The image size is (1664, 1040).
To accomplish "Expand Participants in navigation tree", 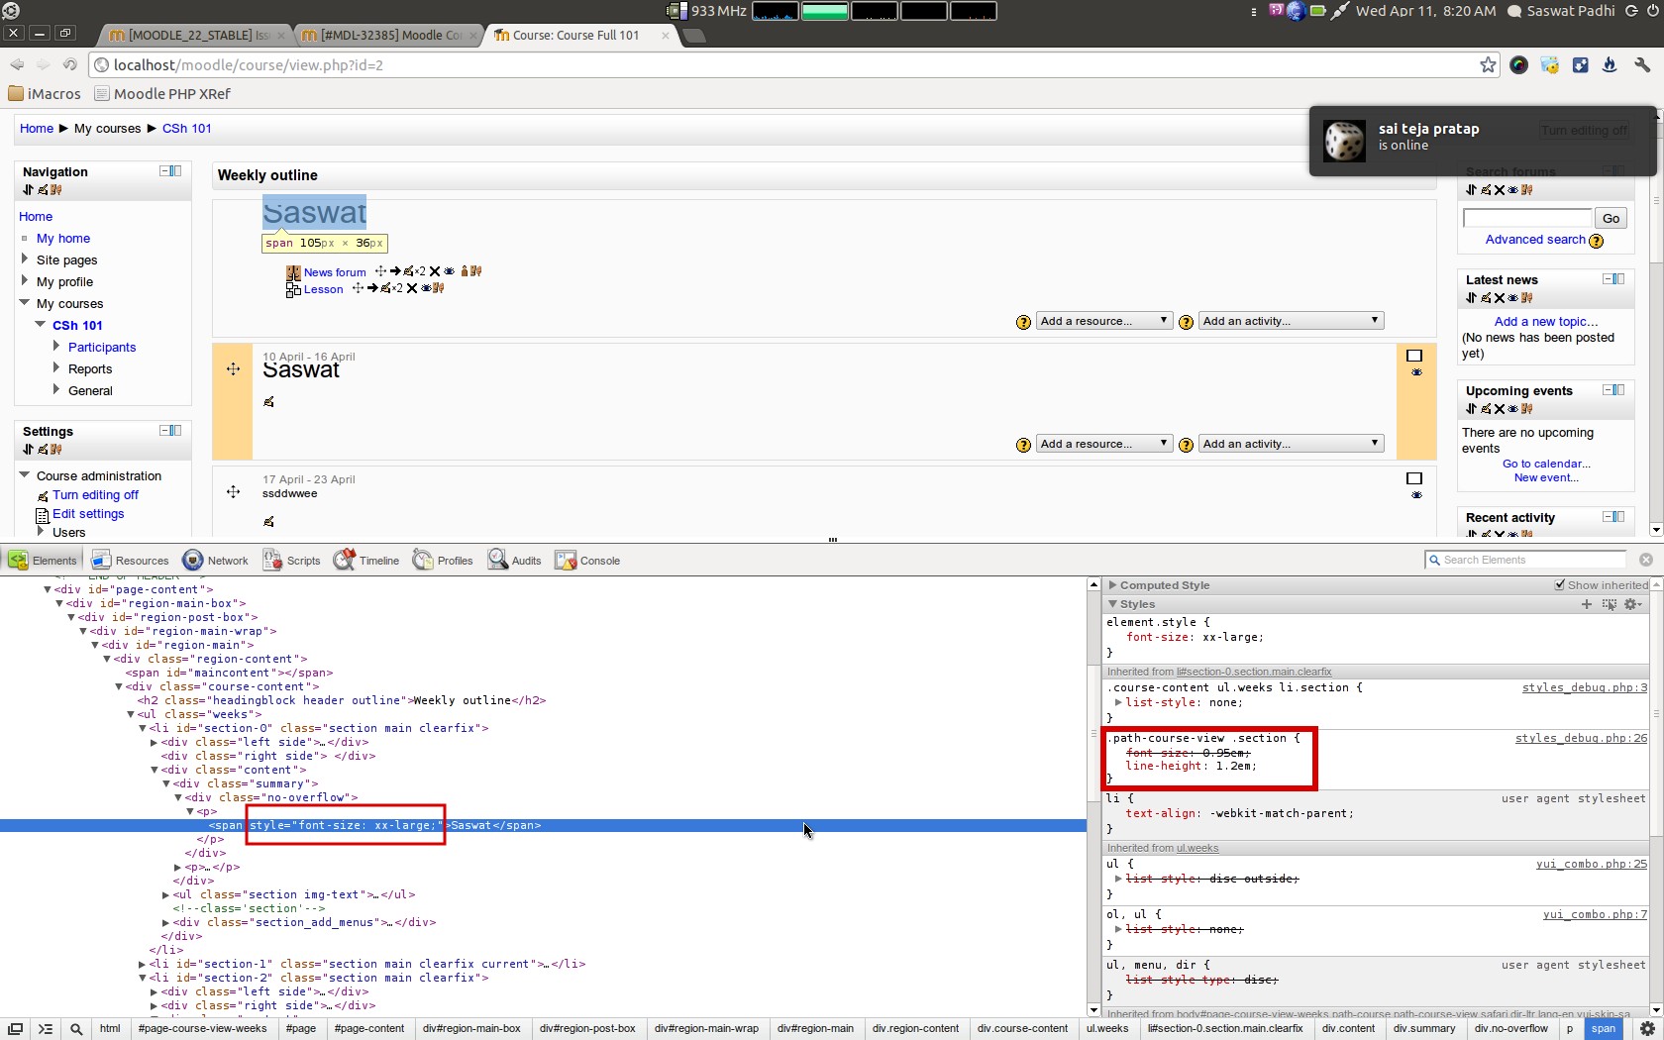I will tap(56, 347).
